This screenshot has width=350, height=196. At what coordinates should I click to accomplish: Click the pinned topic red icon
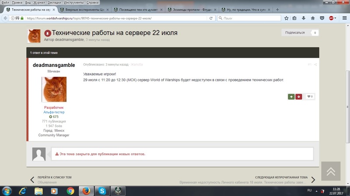[x=48, y=34]
